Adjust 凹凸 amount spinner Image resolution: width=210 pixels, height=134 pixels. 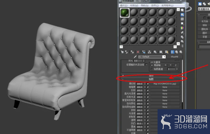[x=145, y=124]
